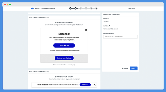Click the Sumo crown logo
The image size is (166, 92).
tap(32, 8)
